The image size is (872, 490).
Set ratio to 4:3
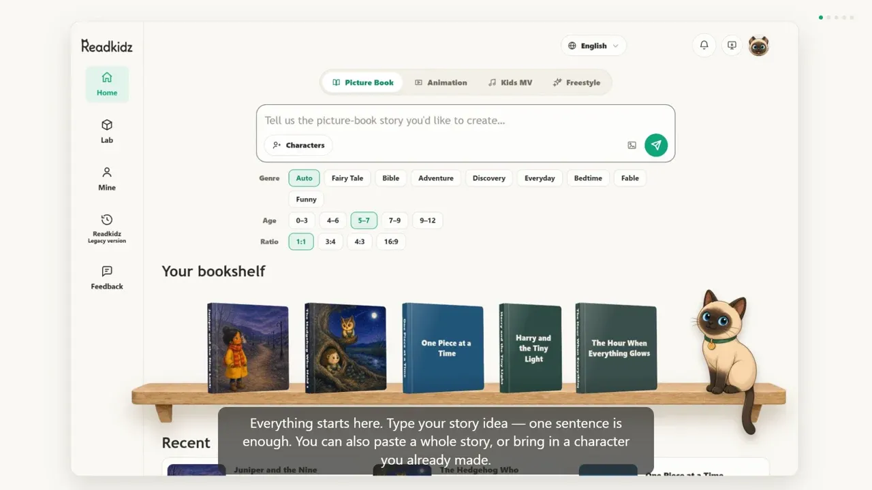(360, 242)
